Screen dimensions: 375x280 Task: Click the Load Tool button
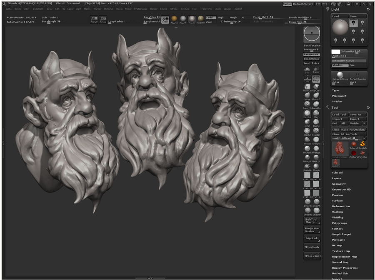pos(340,114)
